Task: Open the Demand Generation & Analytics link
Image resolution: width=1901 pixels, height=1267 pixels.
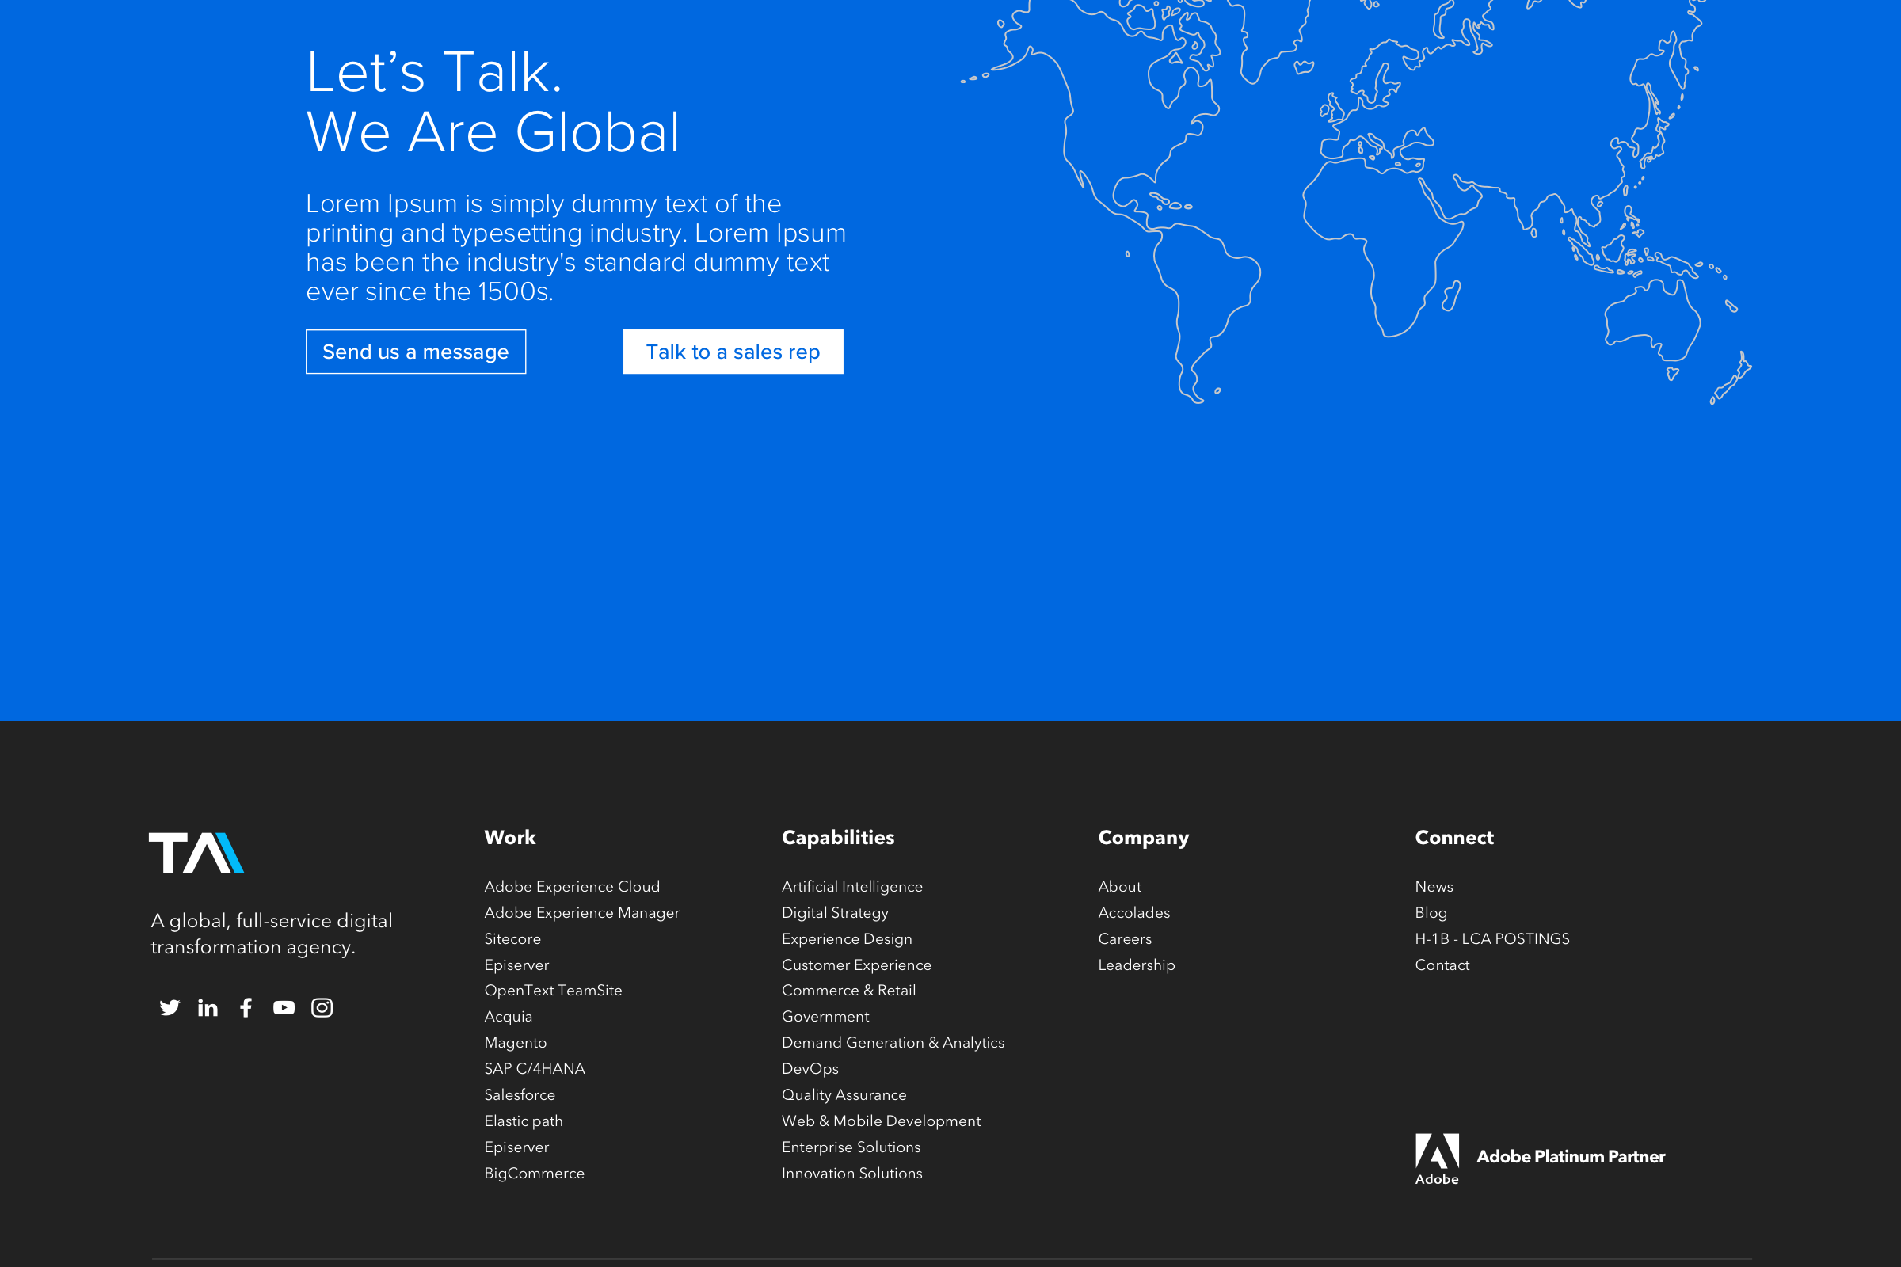Action: pos(893,1042)
